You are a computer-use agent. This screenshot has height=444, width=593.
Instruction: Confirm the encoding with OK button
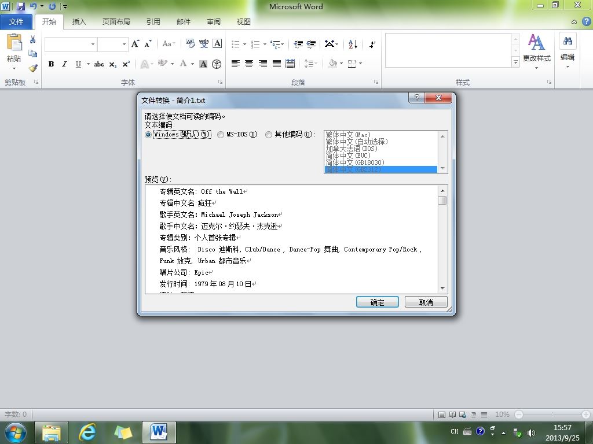378,302
